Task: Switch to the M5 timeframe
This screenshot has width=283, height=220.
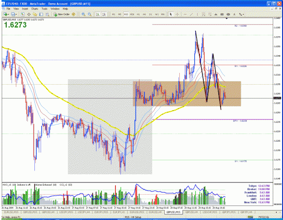Action: pos(120,14)
